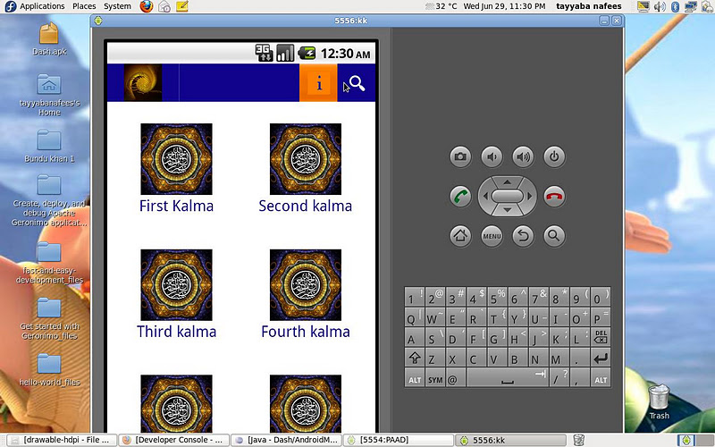The width and height of the screenshot is (715, 447).
Task: Click the emulator hardware search button
Action: pyautogui.click(x=554, y=236)
